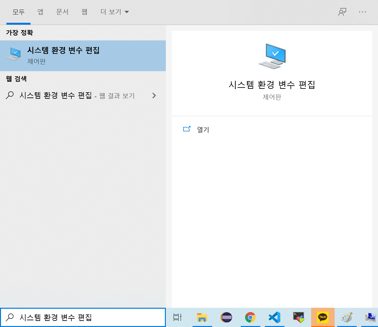The height and width of the screenshot is (327, 378).
Task: Open Google Chrome from the taskbar
Action: pyautogui.click(x=250, y=317)
